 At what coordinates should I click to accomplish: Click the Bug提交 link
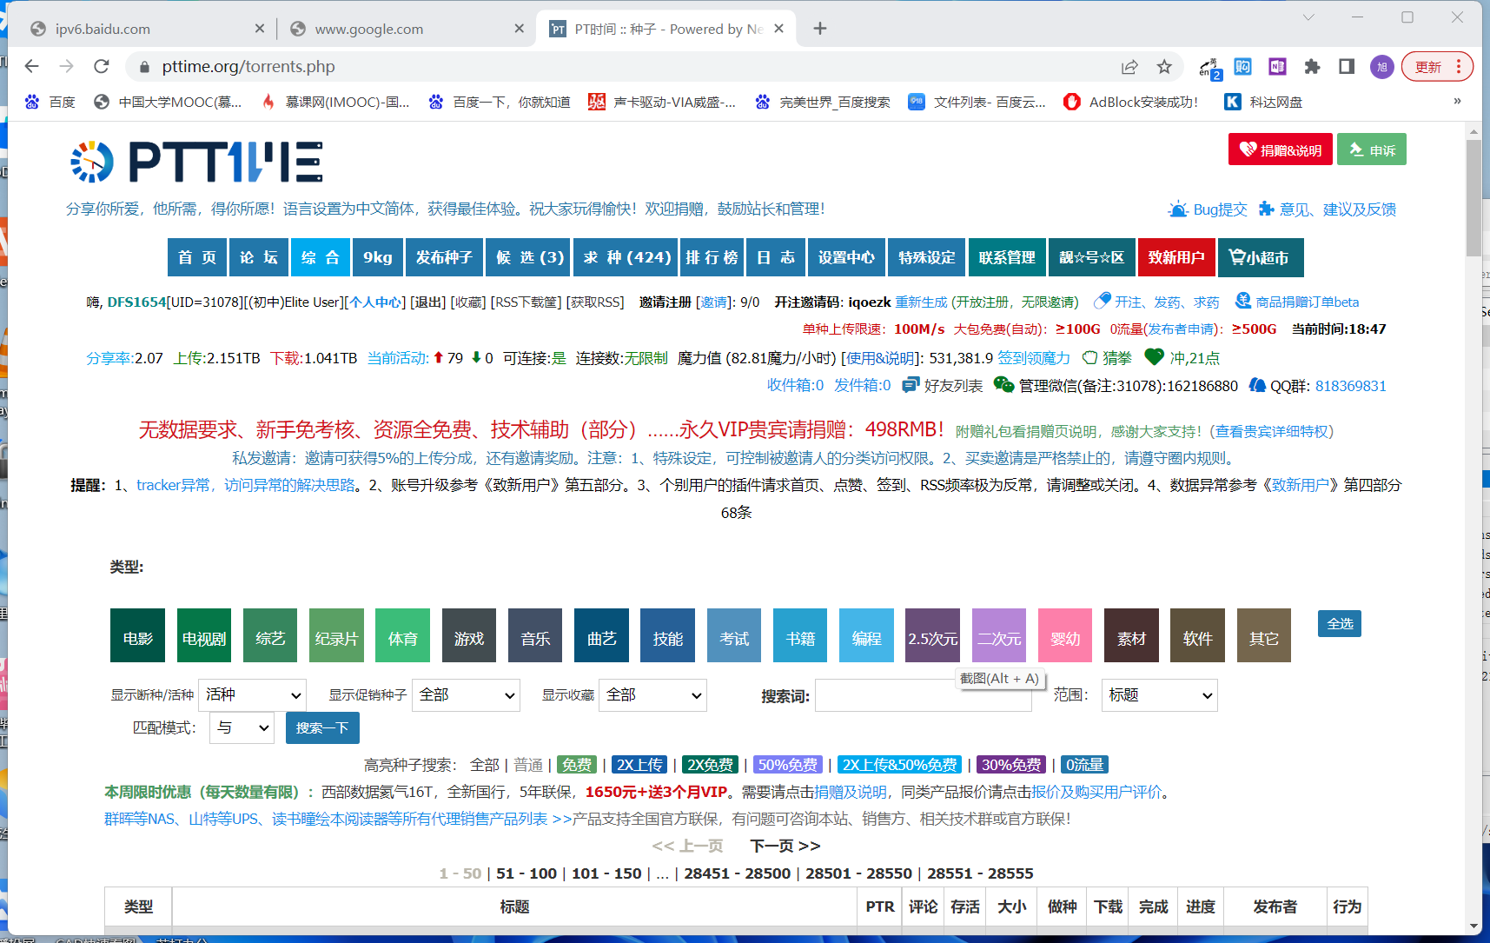1208,209
